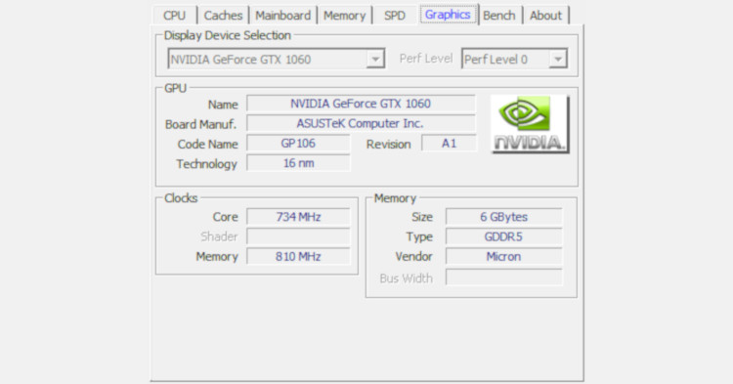Open the Caches tab
The height and width of the screenshot is (384, 733).
(223, 16)
